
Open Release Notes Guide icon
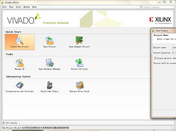(79, 85)
